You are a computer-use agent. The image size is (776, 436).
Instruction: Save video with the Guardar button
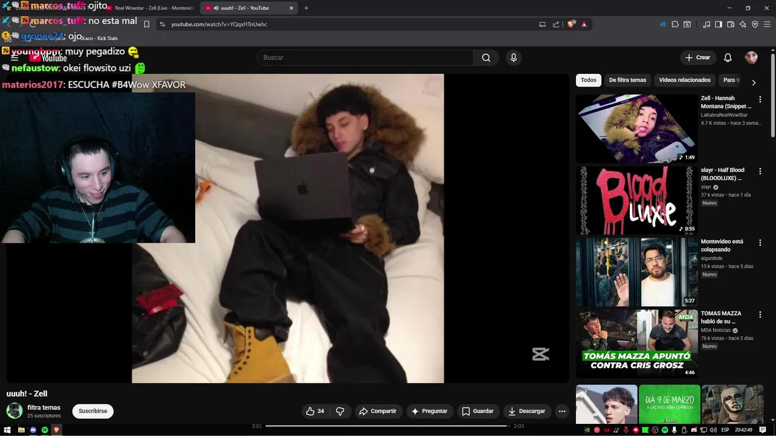click(x=478, y=411)
